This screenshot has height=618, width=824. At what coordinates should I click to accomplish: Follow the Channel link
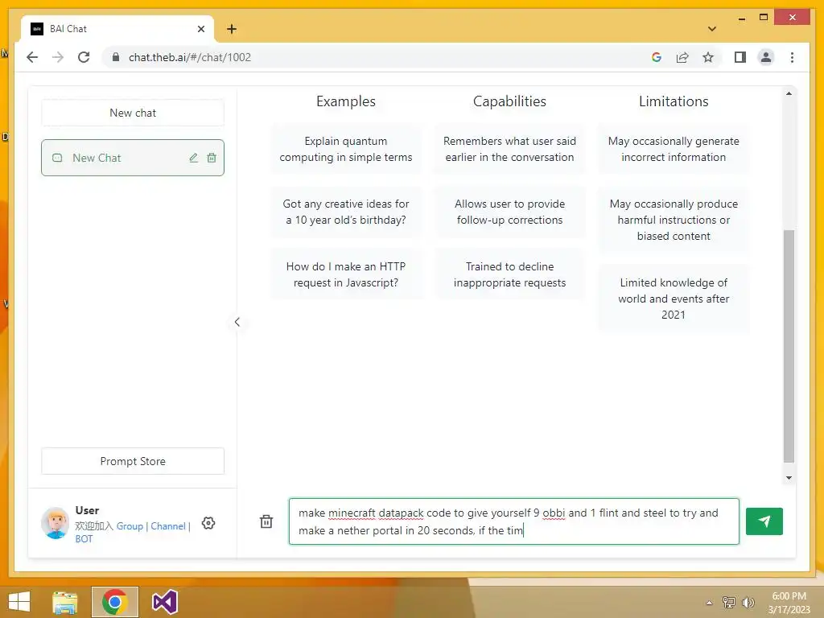[x=168, y=526]
